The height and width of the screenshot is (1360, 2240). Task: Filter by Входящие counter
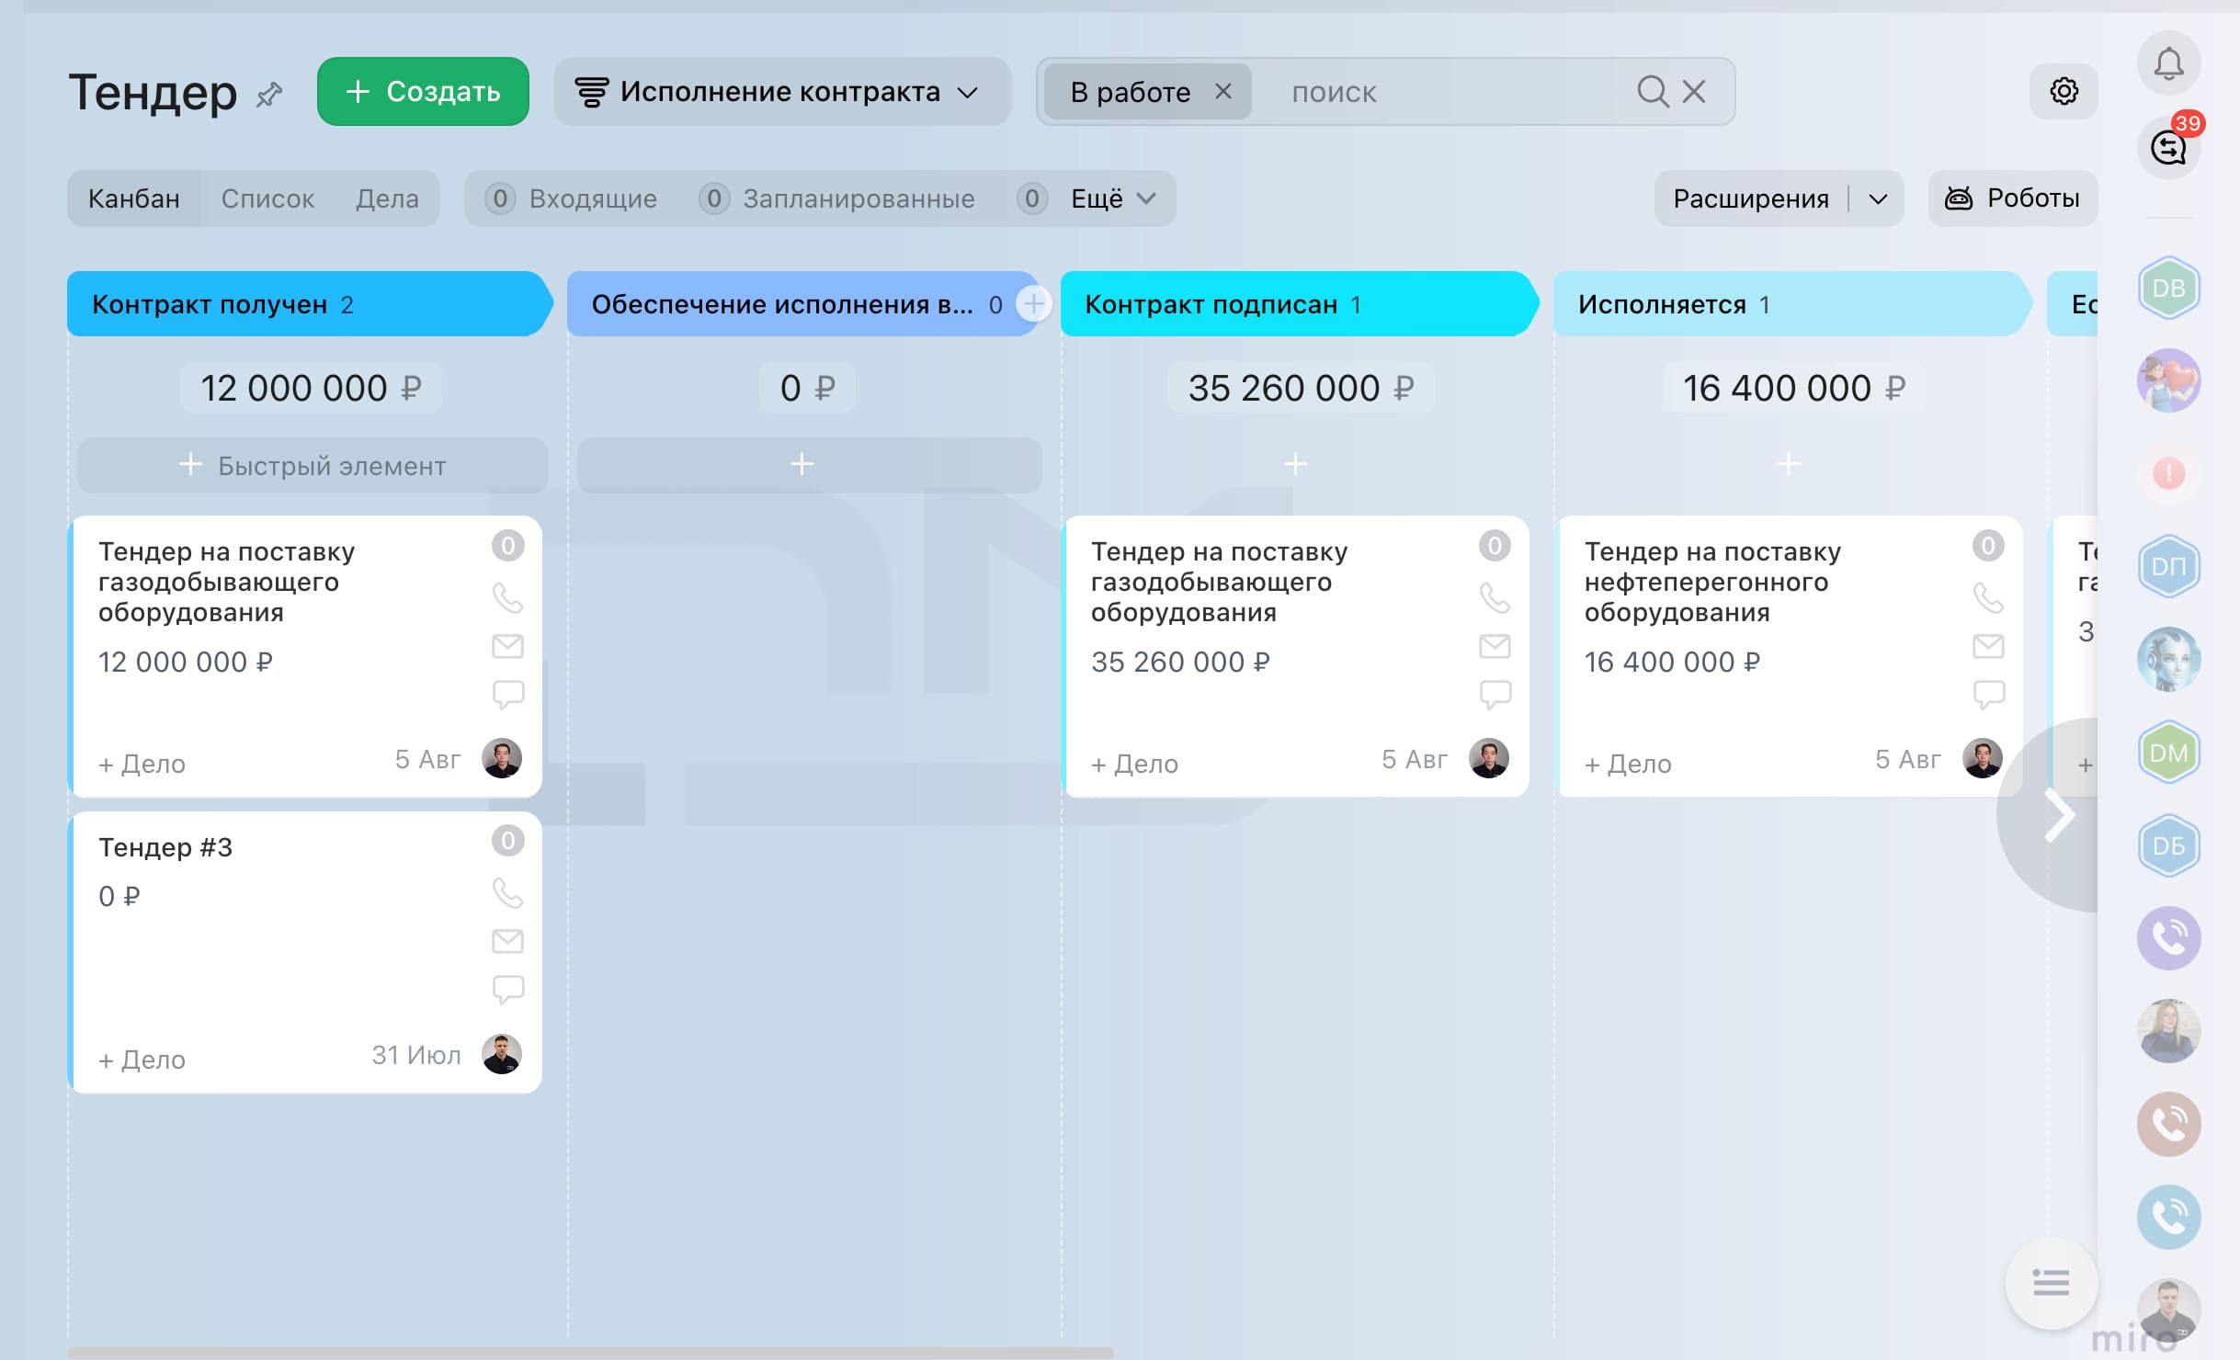(572, 198)
